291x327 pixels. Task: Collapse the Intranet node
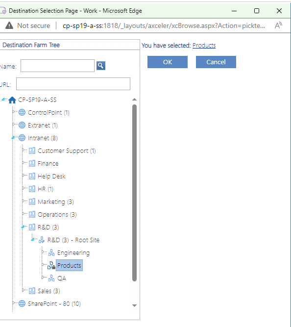13,137
